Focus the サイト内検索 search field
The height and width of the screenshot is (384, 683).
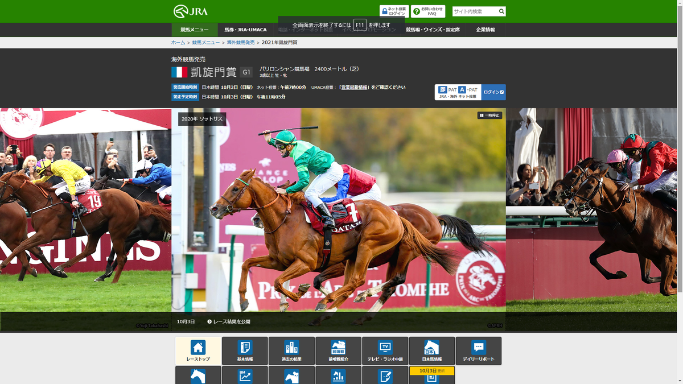(x=475, y=11)
